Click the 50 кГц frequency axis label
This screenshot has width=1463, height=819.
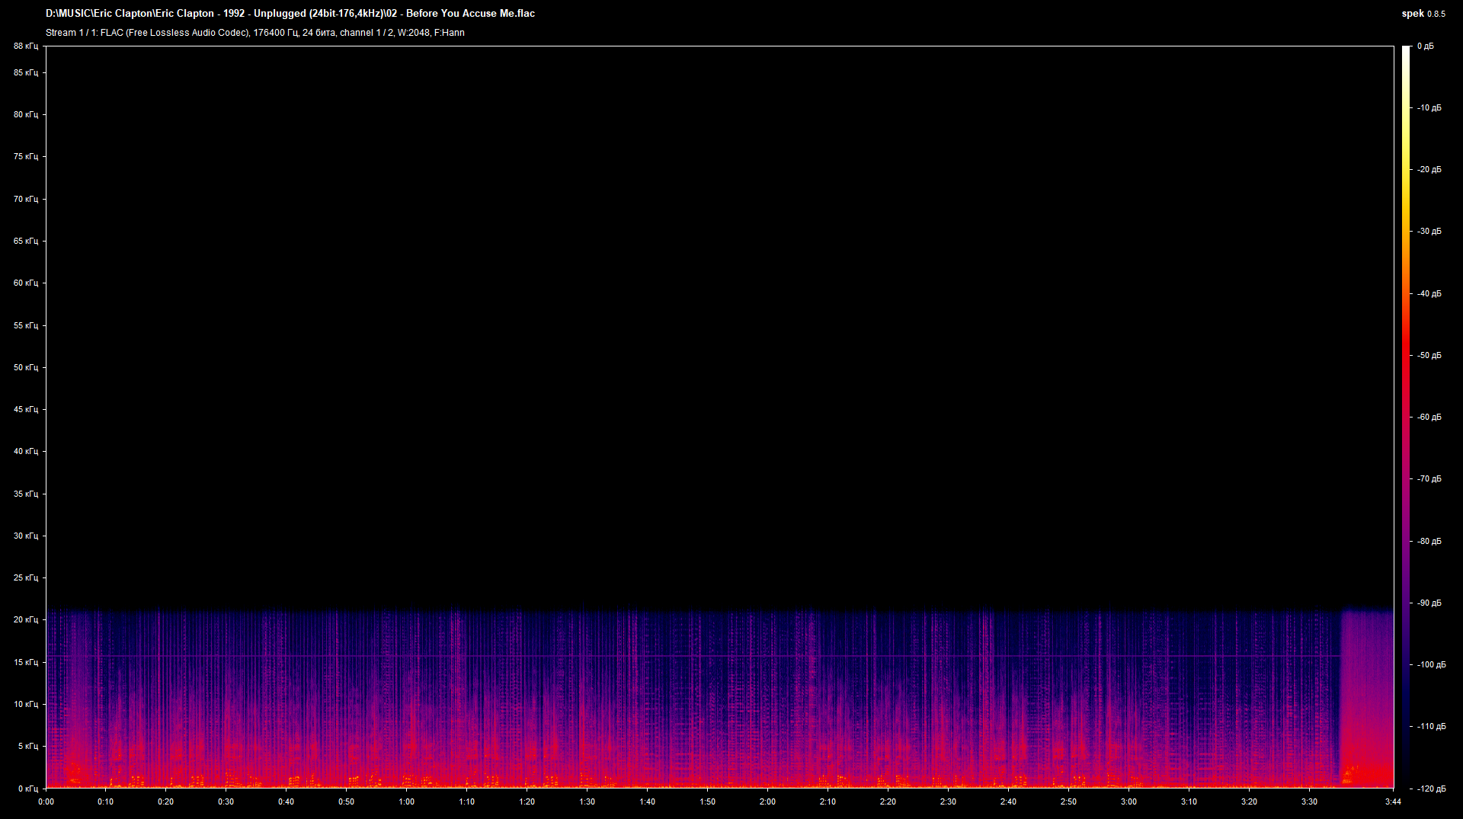pyautogui.click(x=25, y=367)
